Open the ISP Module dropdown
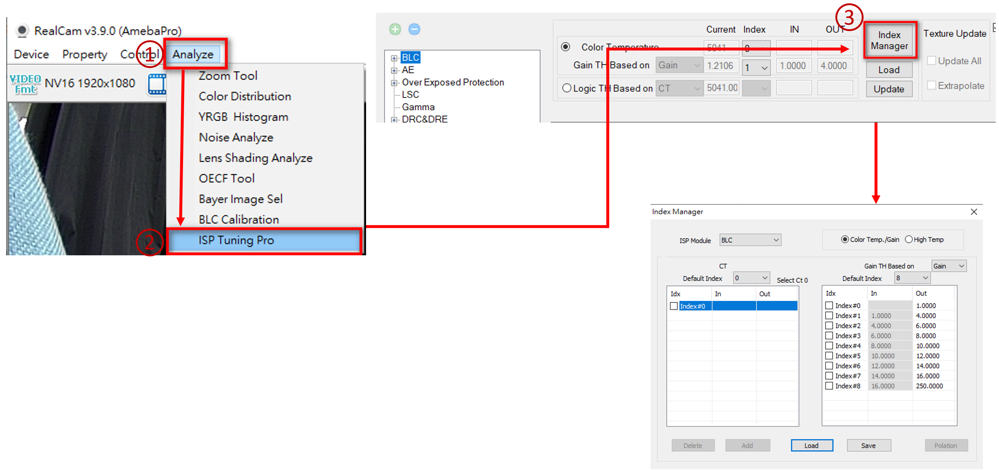This screenshot has width=999, height=470. pos(750,240)
